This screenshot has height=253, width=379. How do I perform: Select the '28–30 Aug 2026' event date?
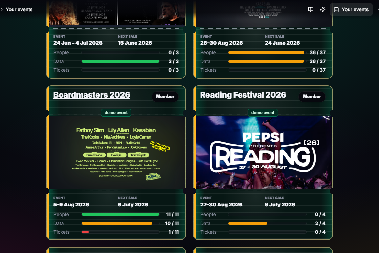221,43
